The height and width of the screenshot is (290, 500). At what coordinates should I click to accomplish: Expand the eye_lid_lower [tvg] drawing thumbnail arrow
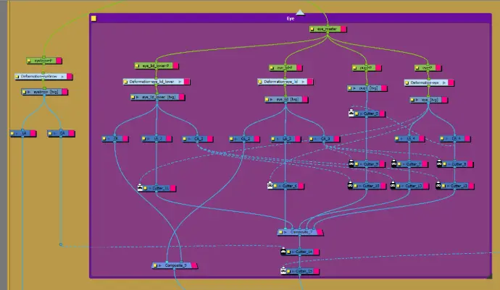[x=138, y=97]
